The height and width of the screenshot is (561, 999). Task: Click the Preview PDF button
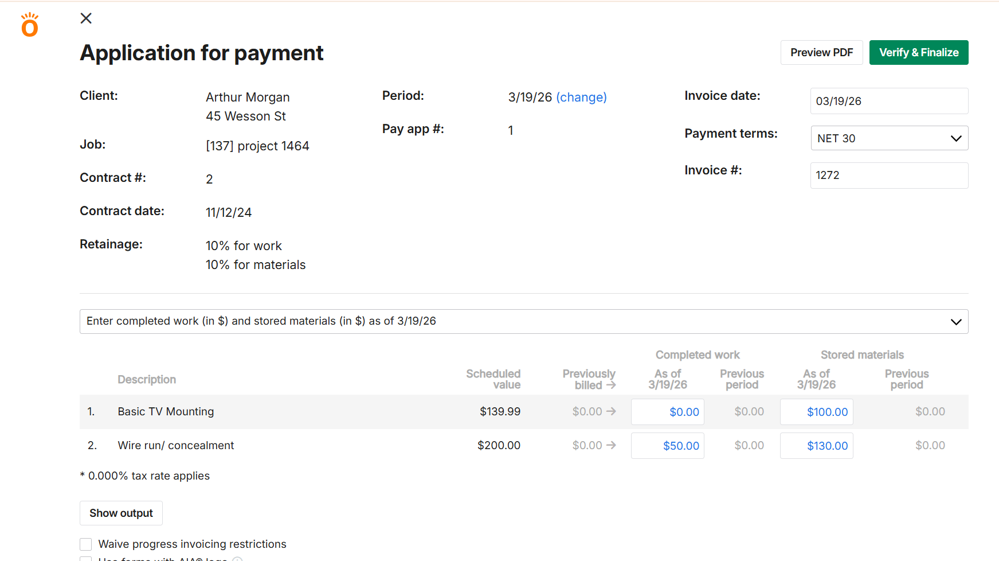pyautogui.click(x=821, y=53)
